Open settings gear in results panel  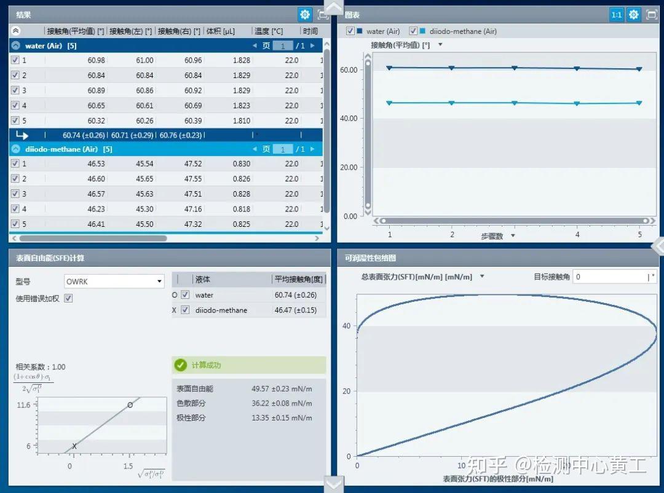(x=304, y=15)
